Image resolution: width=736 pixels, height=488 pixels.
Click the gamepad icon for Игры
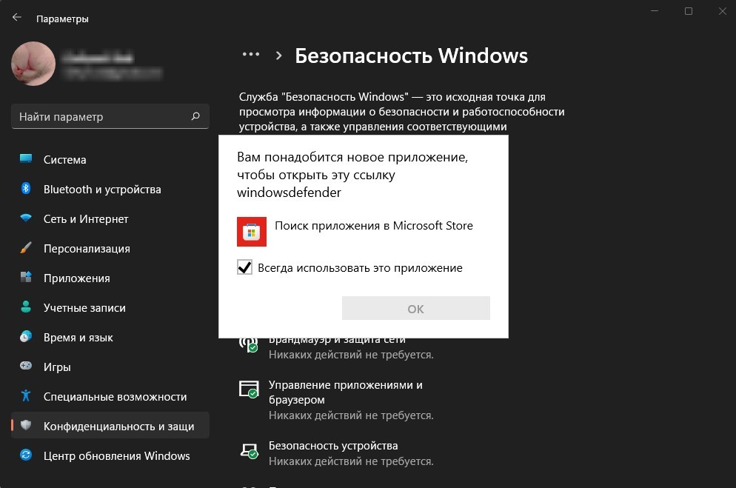coord(26,366)
